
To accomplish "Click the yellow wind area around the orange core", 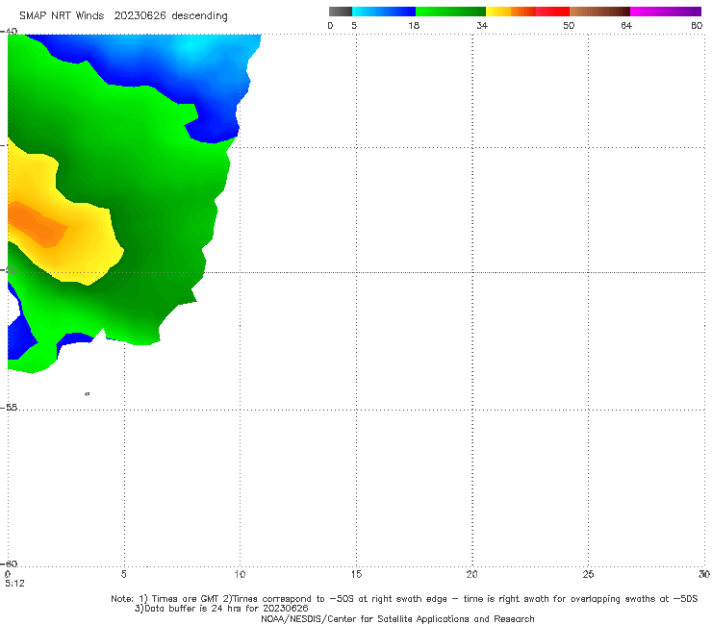I will 89,247.
